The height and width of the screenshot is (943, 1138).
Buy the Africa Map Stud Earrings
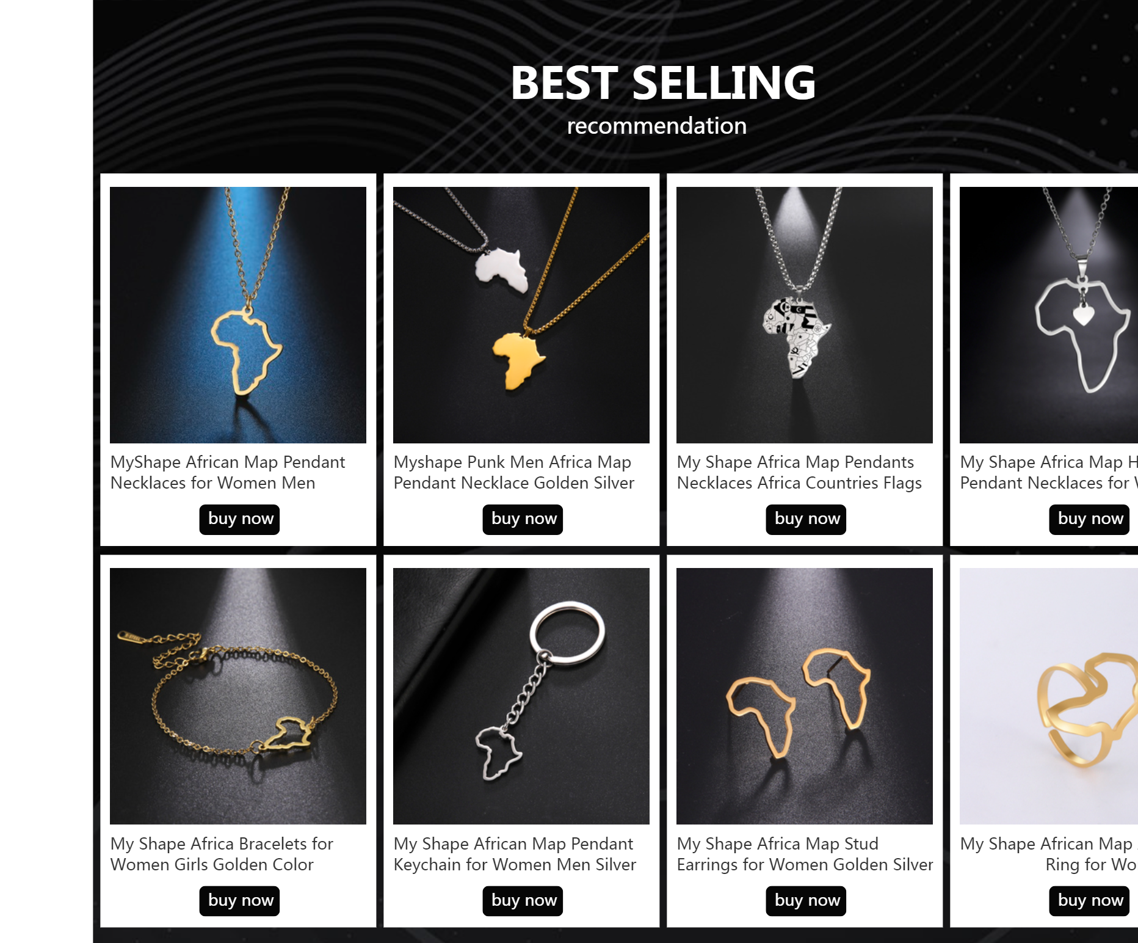click(x=806, y=901)
